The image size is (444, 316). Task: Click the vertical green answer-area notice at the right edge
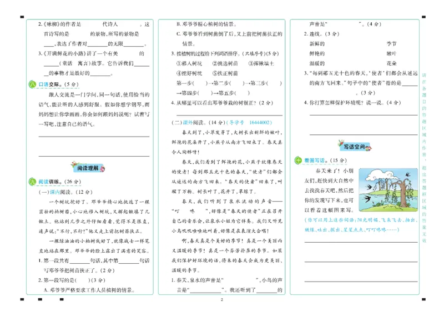(424, 158)
